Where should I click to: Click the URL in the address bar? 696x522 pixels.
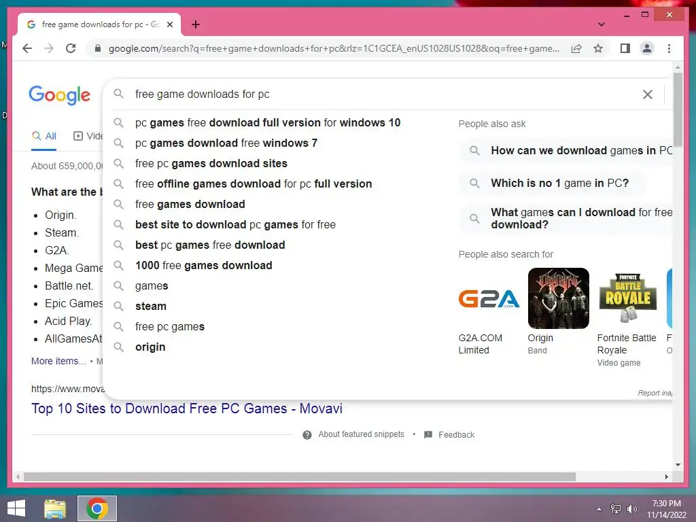click(334, 48)
